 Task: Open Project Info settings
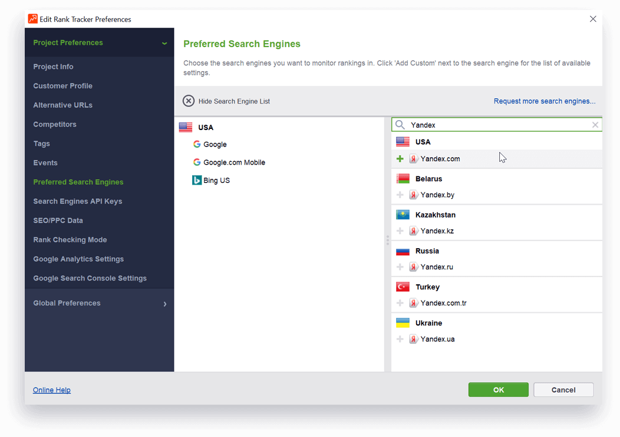(53, 66)
